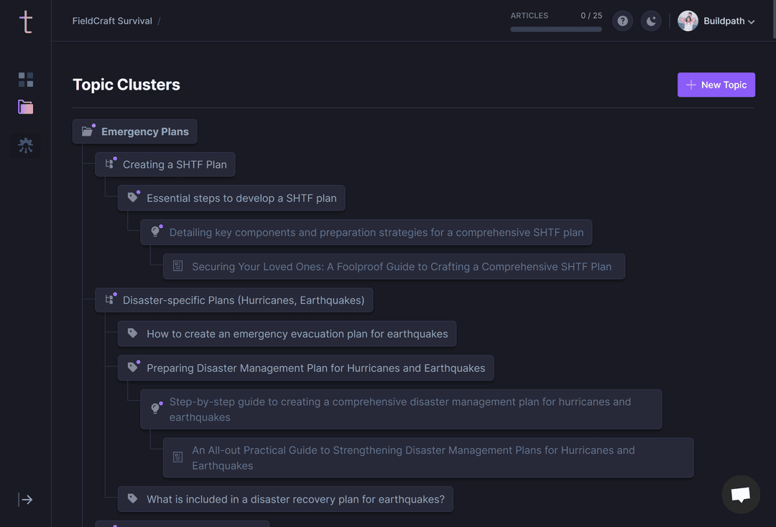Click the folder icon on Emergency Plans node
776x527 pixels.
click(88, 131)
